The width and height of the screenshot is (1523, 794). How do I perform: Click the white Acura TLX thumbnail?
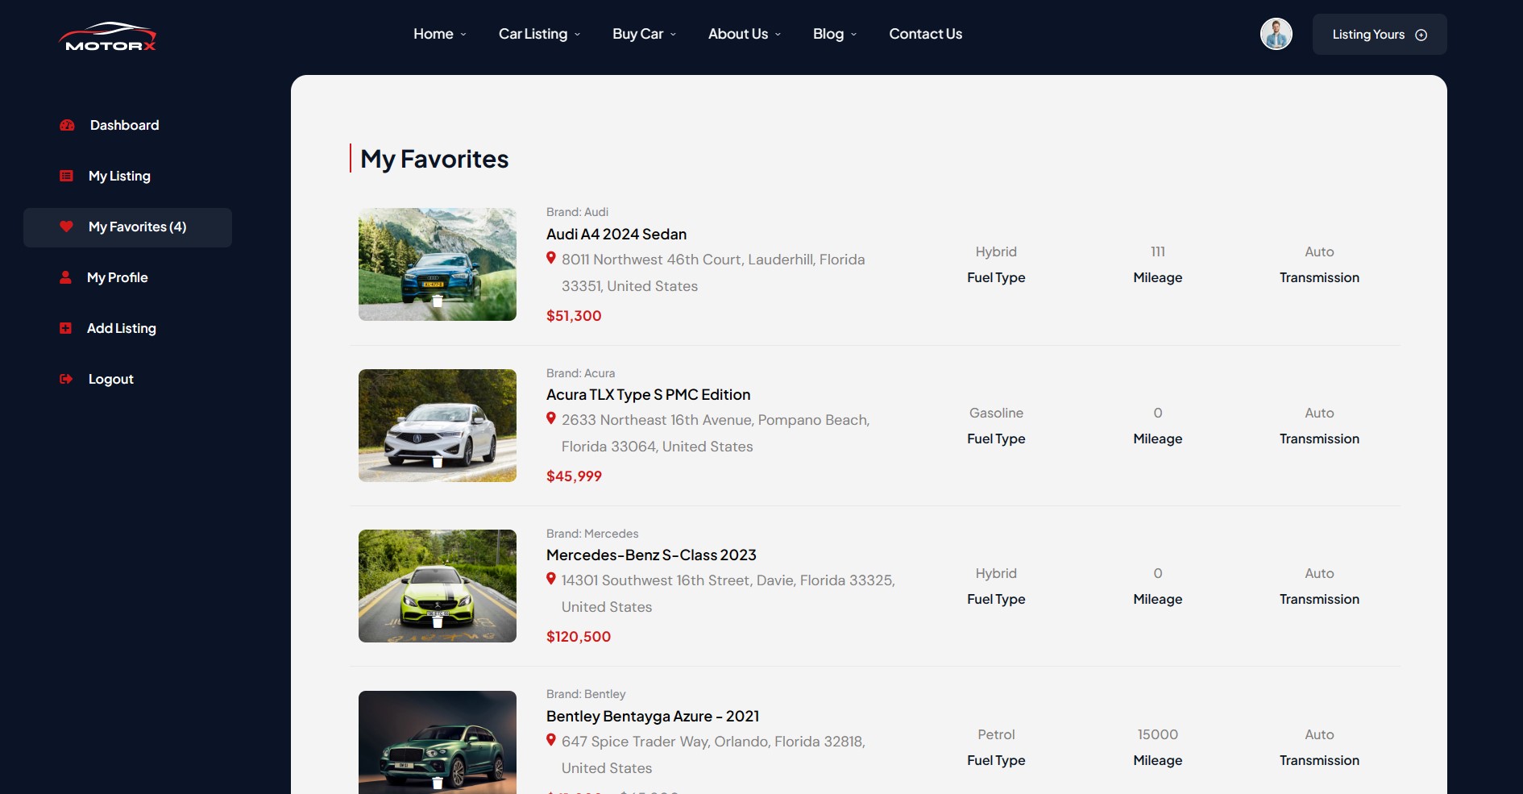click(x=438, y=426)
